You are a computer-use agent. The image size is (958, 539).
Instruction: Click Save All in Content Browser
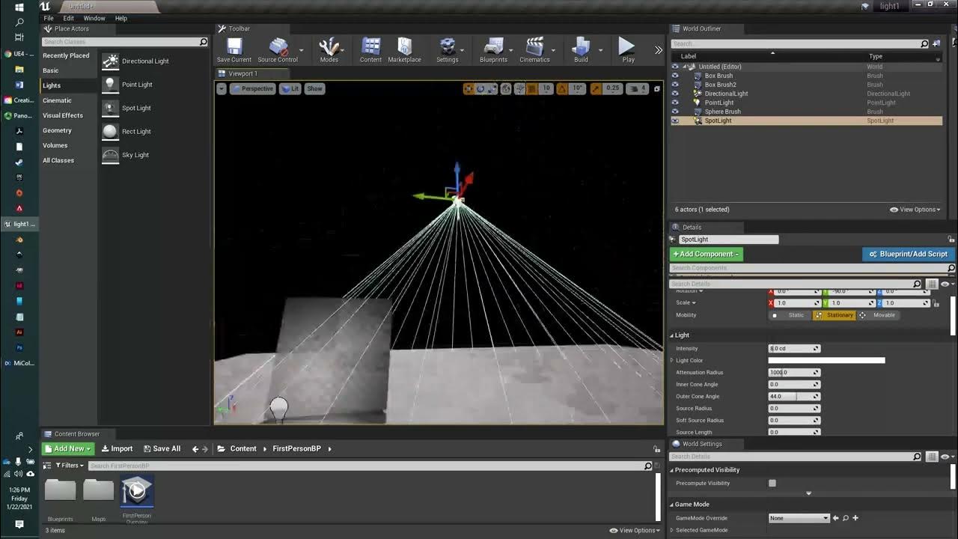162,448
